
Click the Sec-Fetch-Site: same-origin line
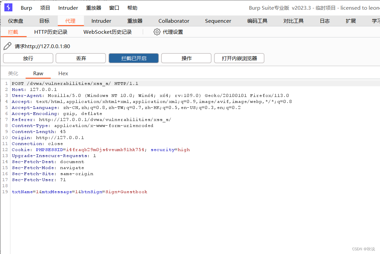(53, 174)
